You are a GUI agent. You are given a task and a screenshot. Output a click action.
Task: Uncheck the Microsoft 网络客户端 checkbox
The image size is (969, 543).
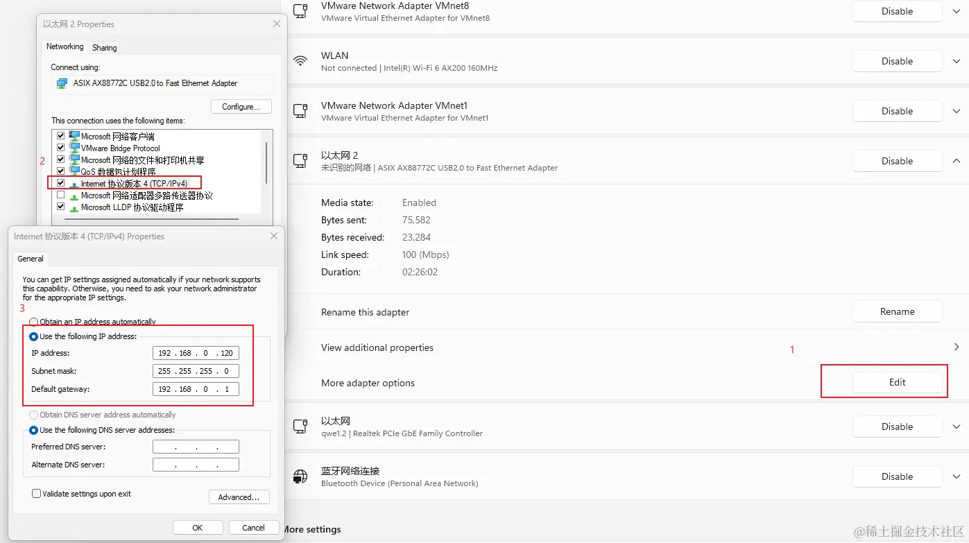[x=61, y=136]
